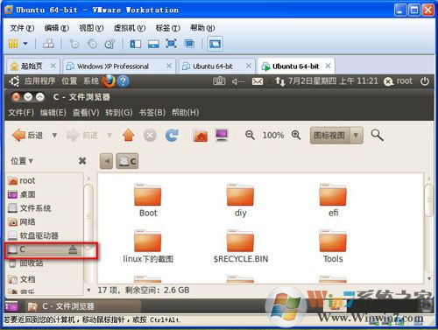Click the blue help question icon
438x330 pixels.
tap(124, 81)
